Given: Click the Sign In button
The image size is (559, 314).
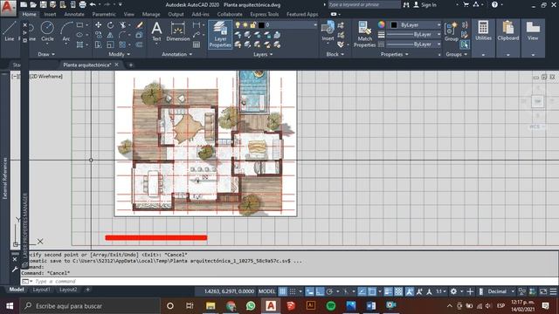Looking at the screenshot, I should coord(425,4).
